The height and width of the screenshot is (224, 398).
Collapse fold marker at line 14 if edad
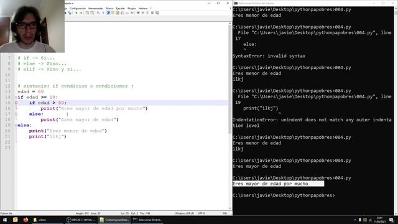pos(16,97)
